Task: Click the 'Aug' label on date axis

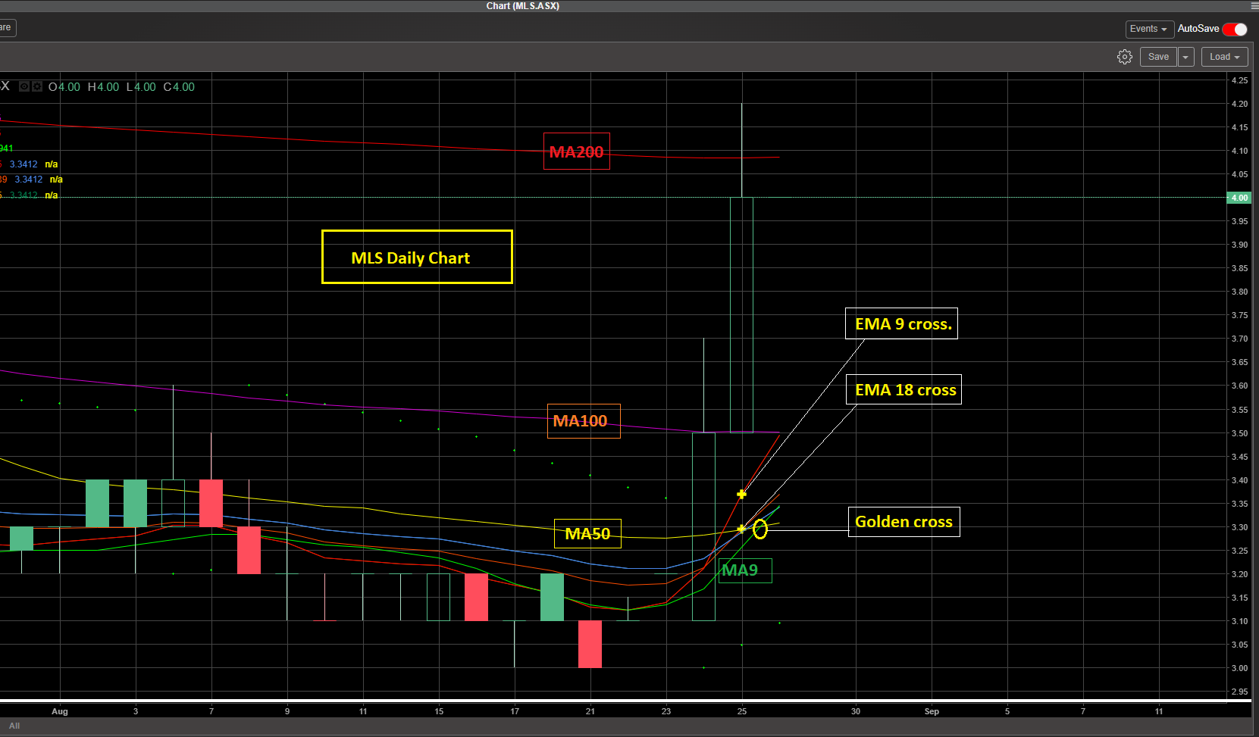Action: coord(60,711)
